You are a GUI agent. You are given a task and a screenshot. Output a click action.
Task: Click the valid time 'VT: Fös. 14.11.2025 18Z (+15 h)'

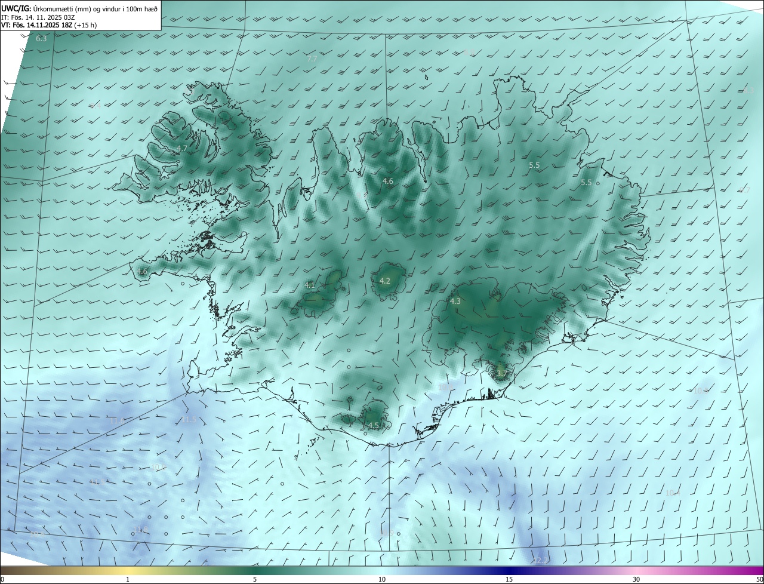click(49, 25)
